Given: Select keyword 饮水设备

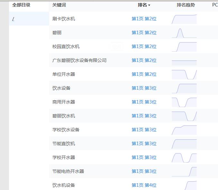Looking at the screenshot, I should (61, 88).
